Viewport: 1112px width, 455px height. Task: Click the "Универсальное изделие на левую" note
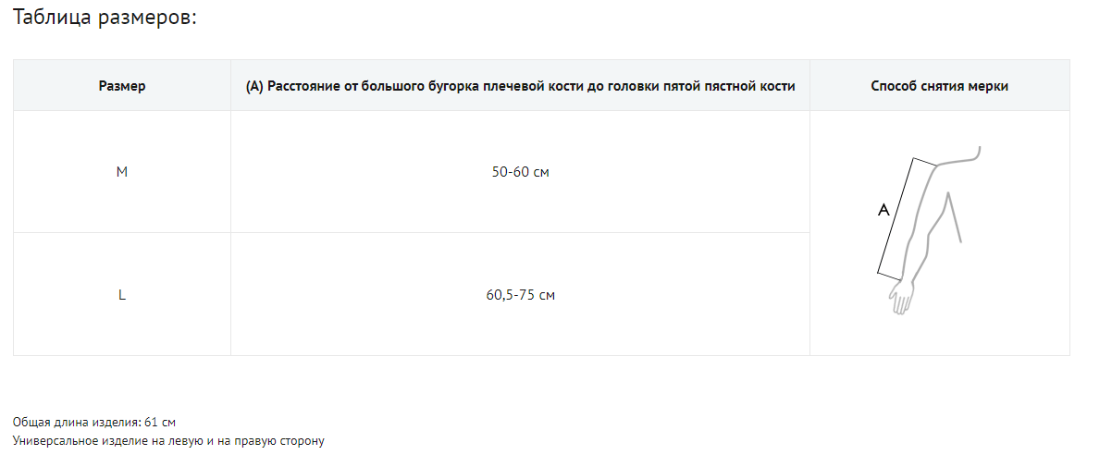[x=168, y=440]
